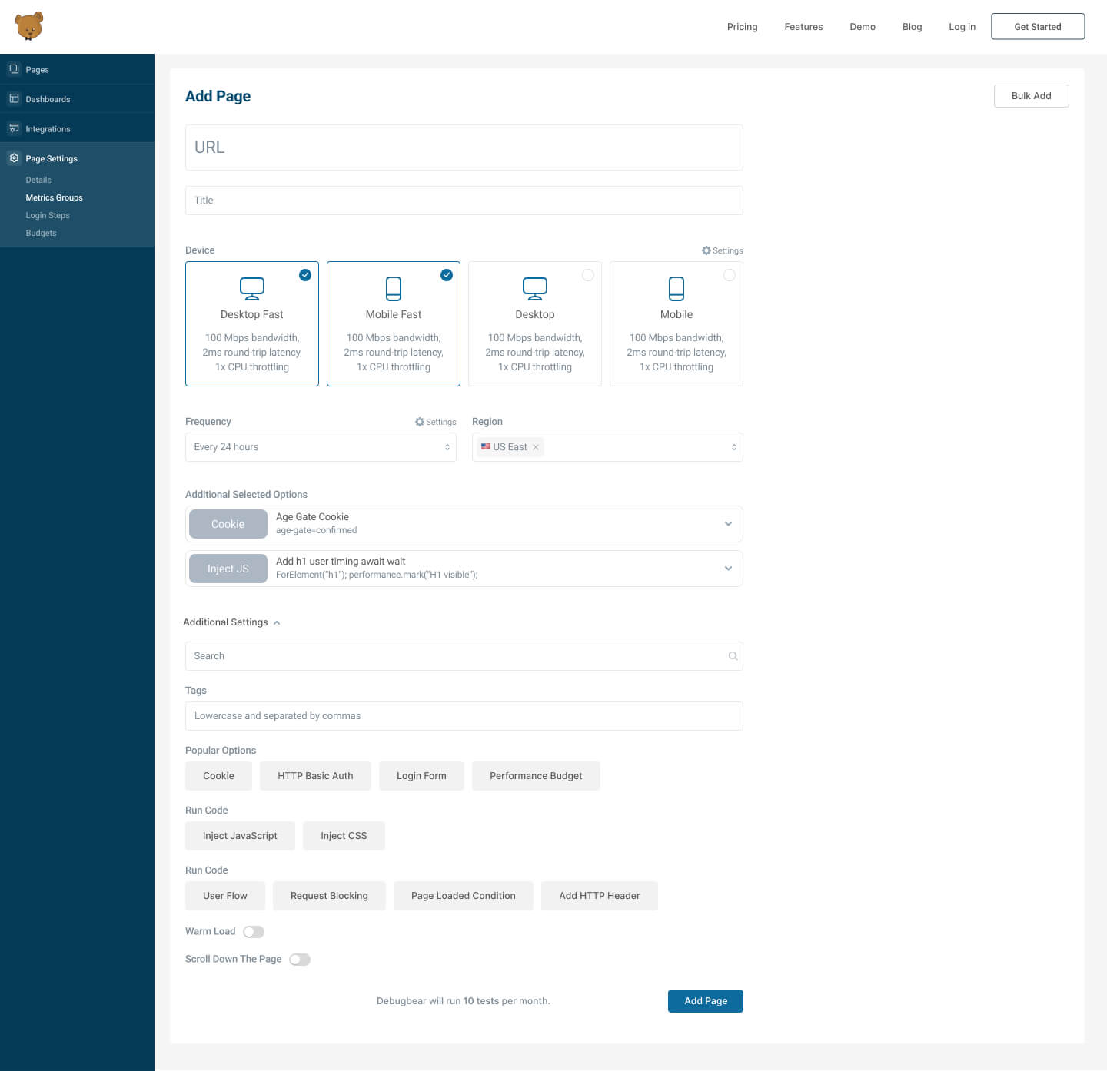Viewport: 1107px width, 1071px height.
Task: Click Add HTTP Header button
Action: 600,896
